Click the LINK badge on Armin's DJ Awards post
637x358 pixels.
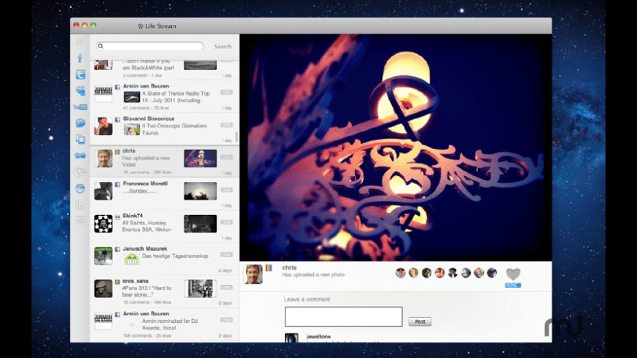pyautogui.click(x=227, y=320)
